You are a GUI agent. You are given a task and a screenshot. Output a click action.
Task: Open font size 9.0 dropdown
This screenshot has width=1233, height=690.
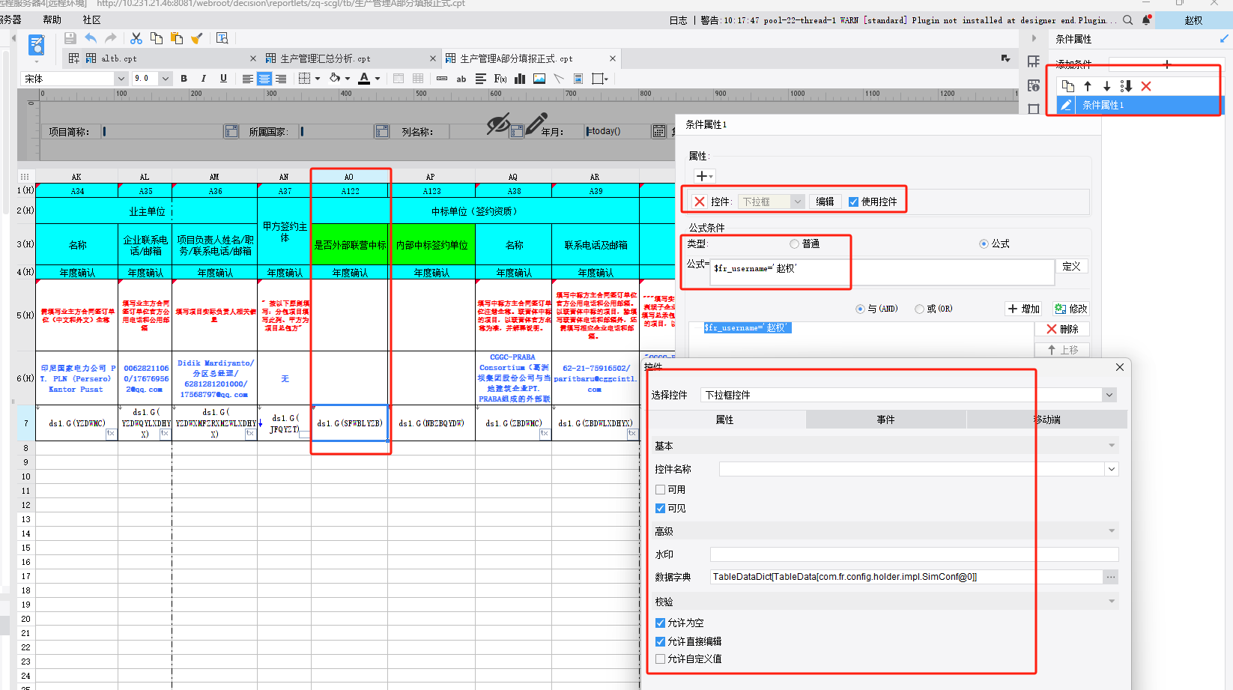click(166, 79)
